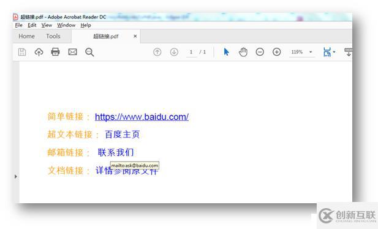The image size is (378, 229).
Task: Expand the left navigation pane arrow
Action: coord(16,177)
